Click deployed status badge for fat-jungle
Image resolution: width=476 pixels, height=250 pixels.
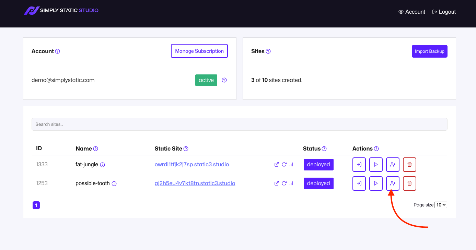pos(318,165)
